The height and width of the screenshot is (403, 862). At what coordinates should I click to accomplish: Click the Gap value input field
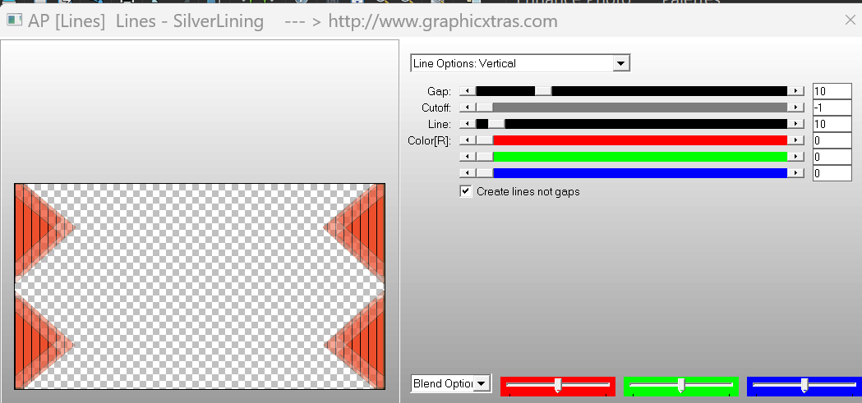(832, 91)
